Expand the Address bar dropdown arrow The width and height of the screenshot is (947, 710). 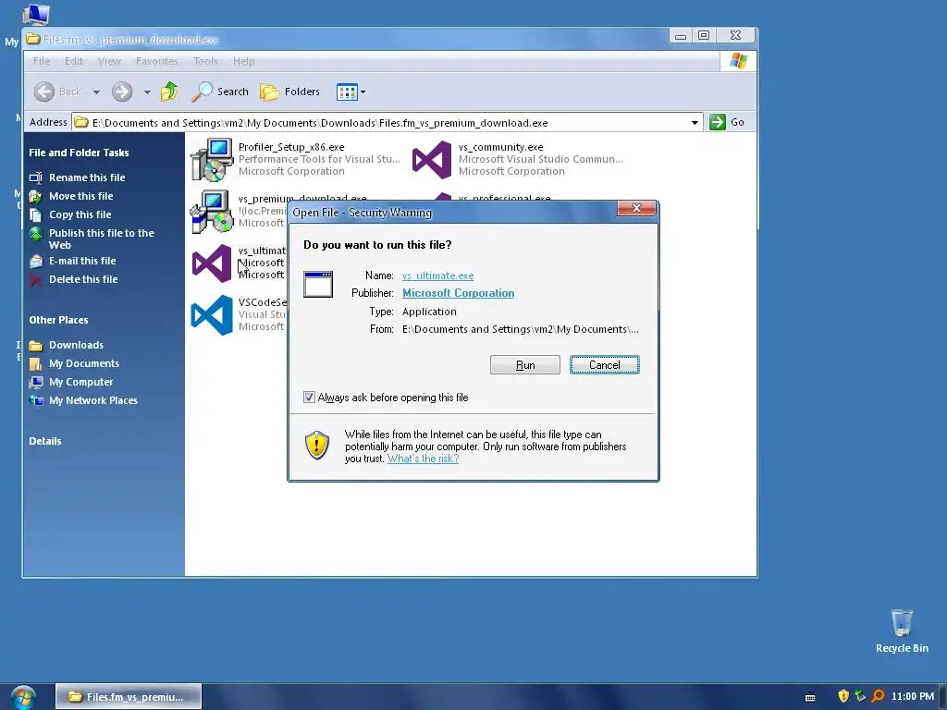(695, 123)
